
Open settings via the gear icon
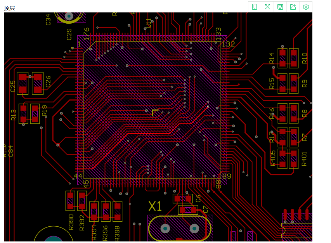point(306,7)
